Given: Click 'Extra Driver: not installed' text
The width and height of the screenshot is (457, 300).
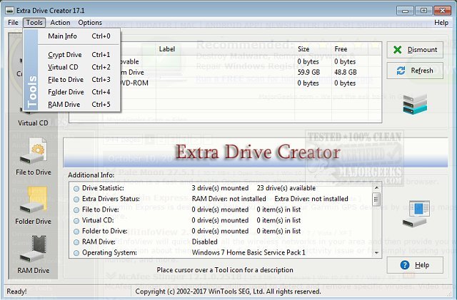Looking at the screenshot, I should 311,199.
